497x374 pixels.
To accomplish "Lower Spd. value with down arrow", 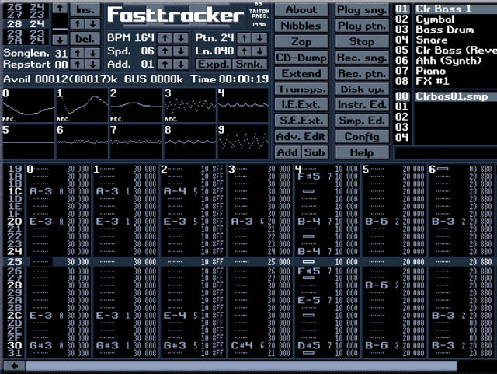I will (181, 51).
